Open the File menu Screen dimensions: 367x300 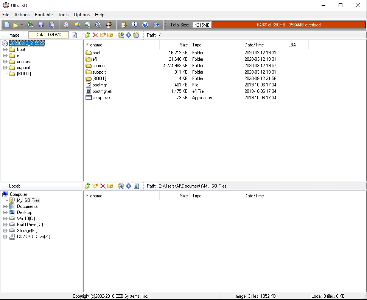point(6,15)
